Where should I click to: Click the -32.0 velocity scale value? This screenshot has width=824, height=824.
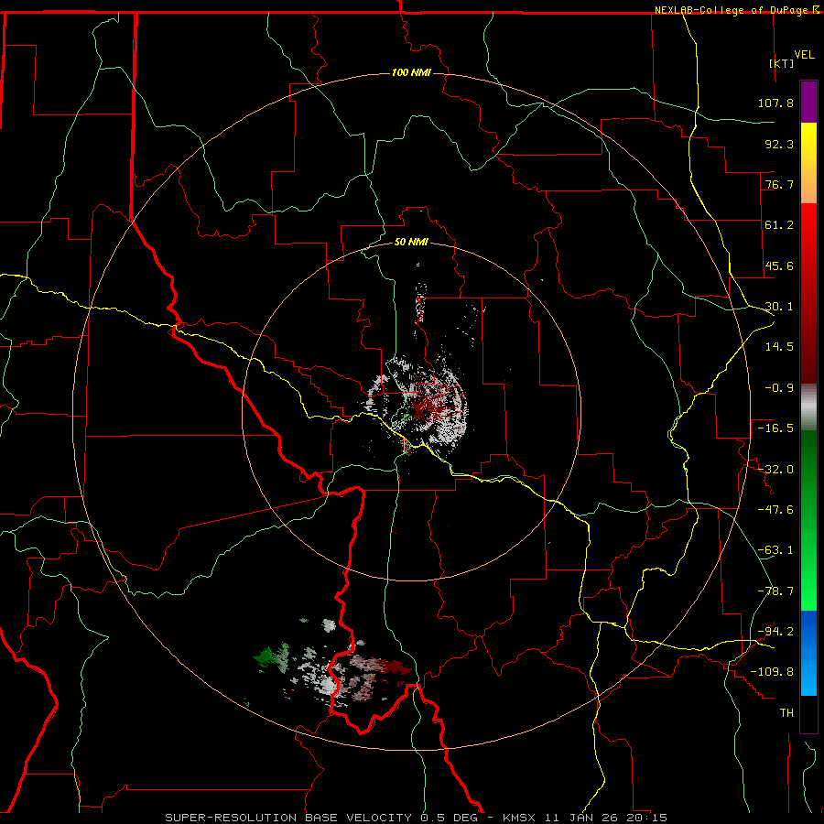tap(775, 470)
